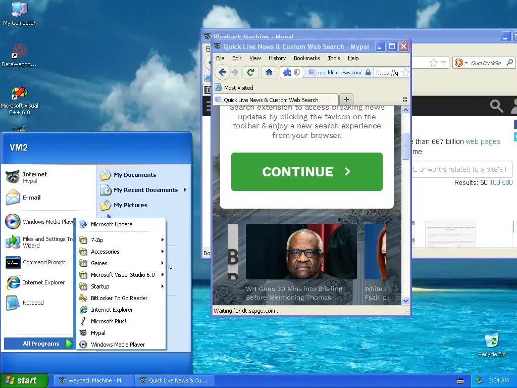517x388 pixels.
Task: Click the https:// search field in Mypal
Action: point(387,73)
